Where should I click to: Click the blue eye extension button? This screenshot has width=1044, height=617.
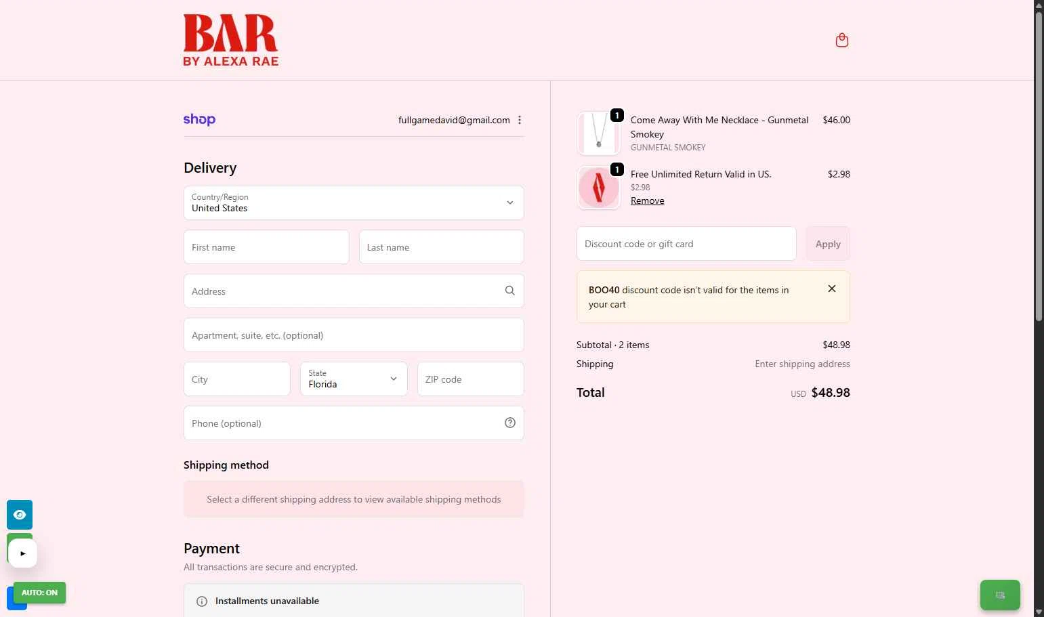click(20, 515)
